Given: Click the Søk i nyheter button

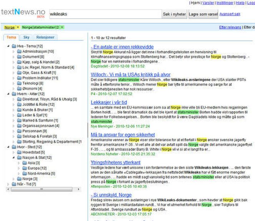Looking at the screenshot, I should point(174,14).
